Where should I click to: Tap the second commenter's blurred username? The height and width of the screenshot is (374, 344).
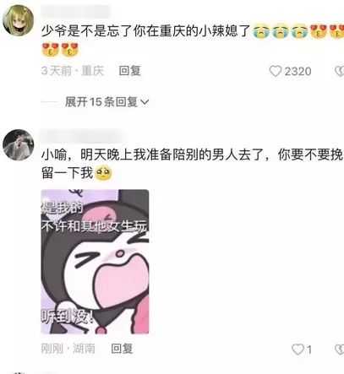point(83,136)
